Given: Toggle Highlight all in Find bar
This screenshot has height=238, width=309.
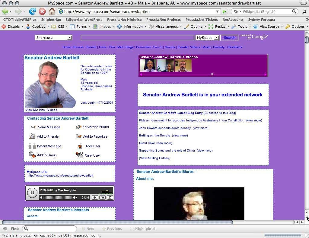Looking at the screenshot, I should point(143,229).
